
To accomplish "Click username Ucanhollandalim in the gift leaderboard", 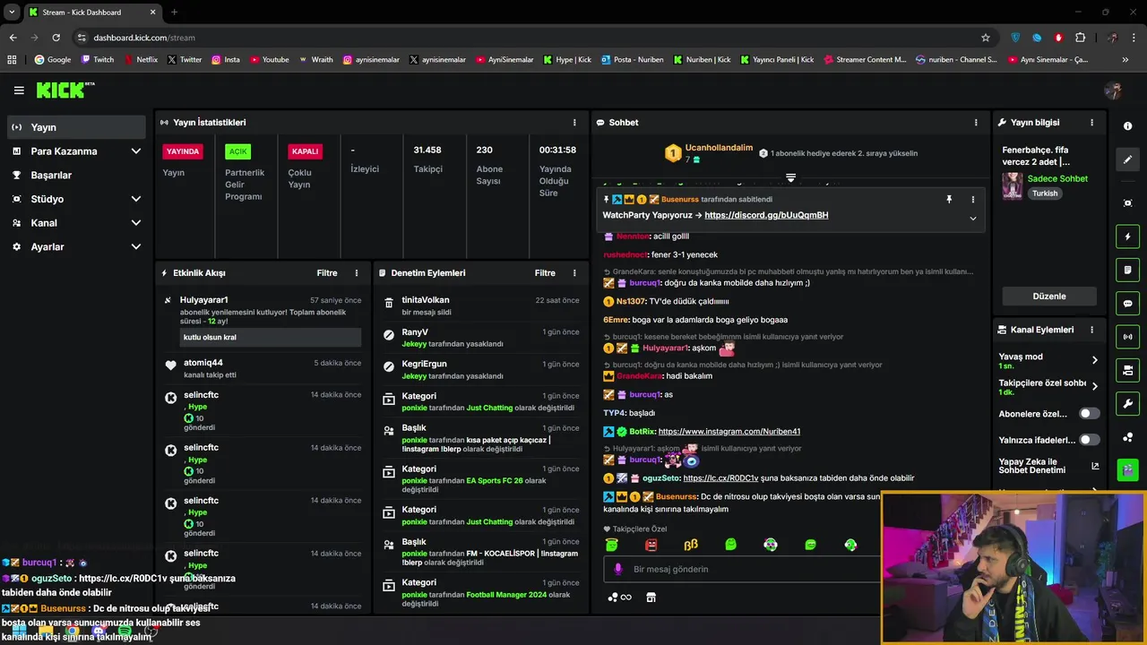I will [x=719, y=148].
